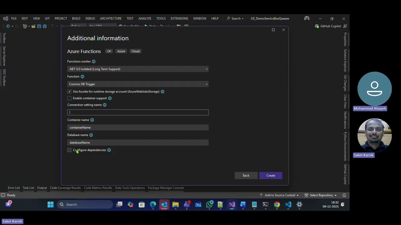Open File Explorer from taskbar
Viewport: 401px width, 225px height.
point(175,205)
